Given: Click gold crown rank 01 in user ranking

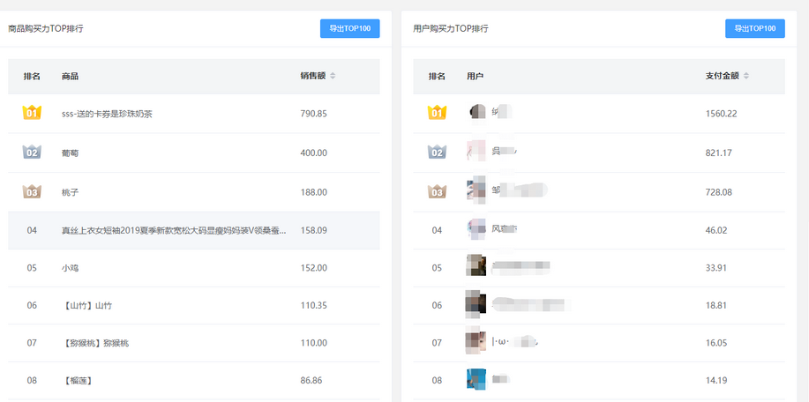Looking at the screenshot, I should click(437, 113).
